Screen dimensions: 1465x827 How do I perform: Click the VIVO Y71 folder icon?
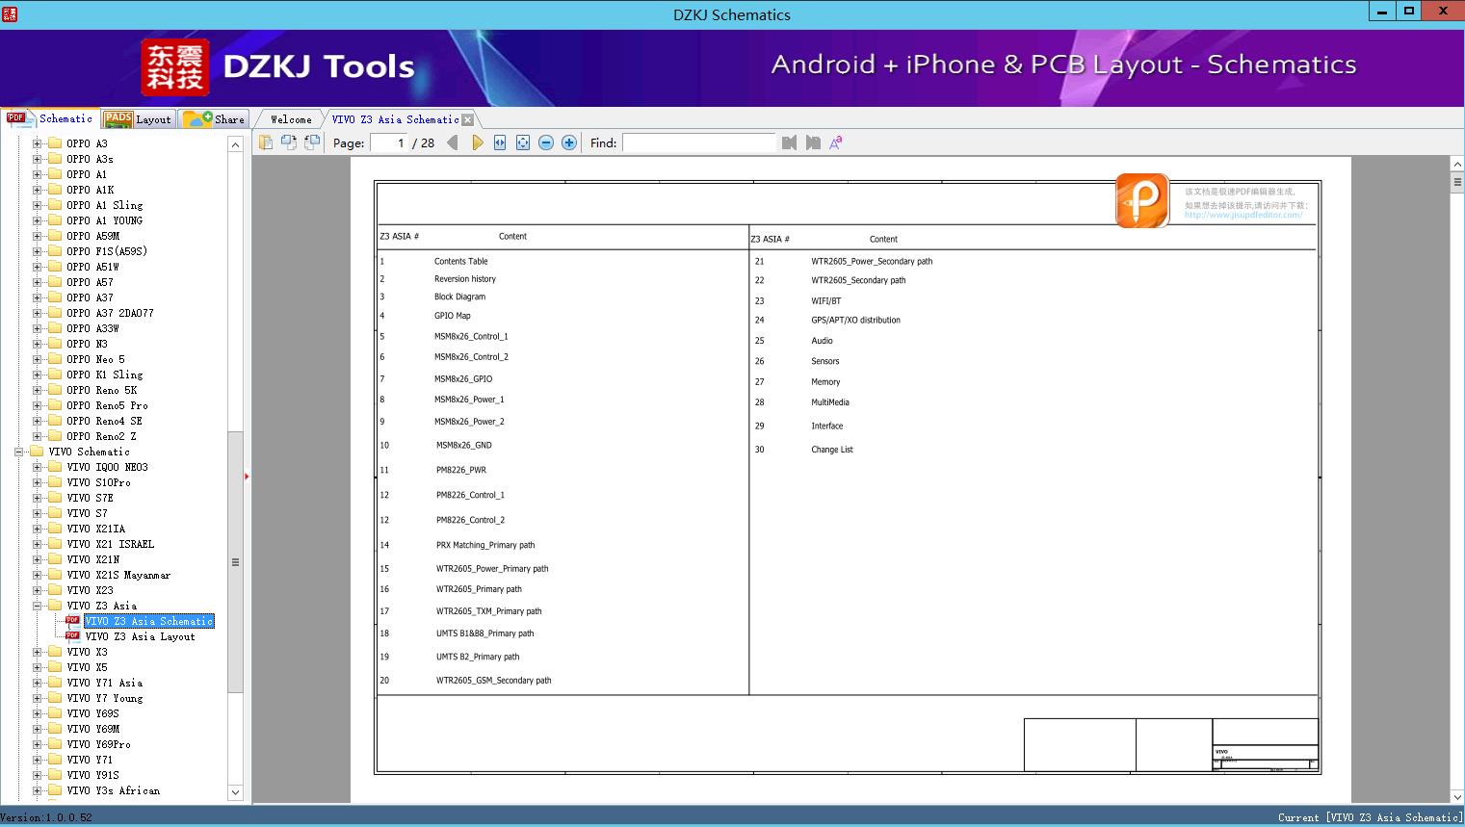coord(55,760)
